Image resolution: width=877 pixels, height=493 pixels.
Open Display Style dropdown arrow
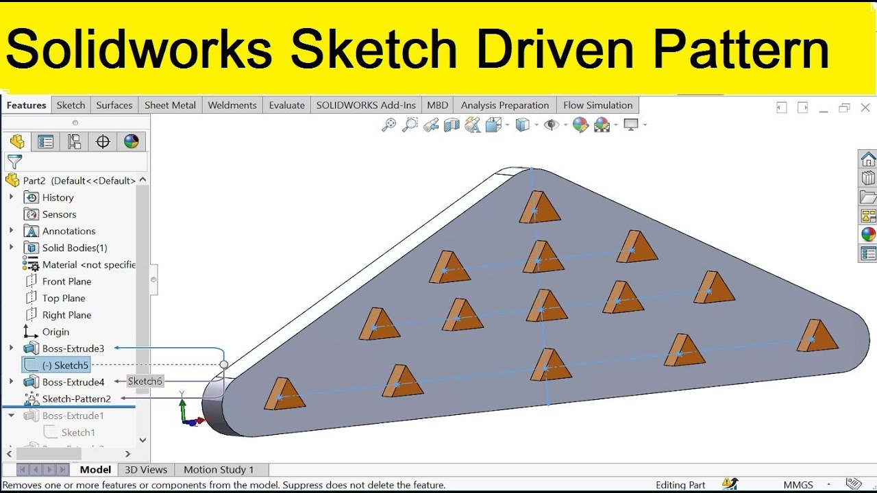coord(536,125)
